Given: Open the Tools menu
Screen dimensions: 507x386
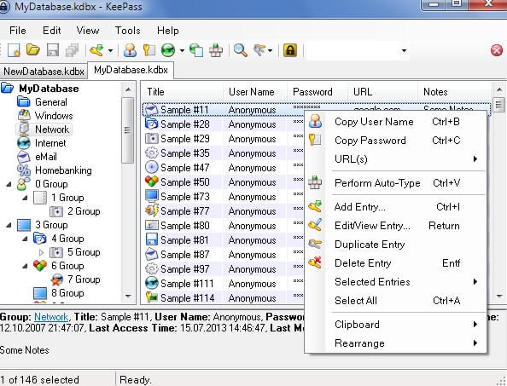Looking at the screenshot, I should pos(128,31).
